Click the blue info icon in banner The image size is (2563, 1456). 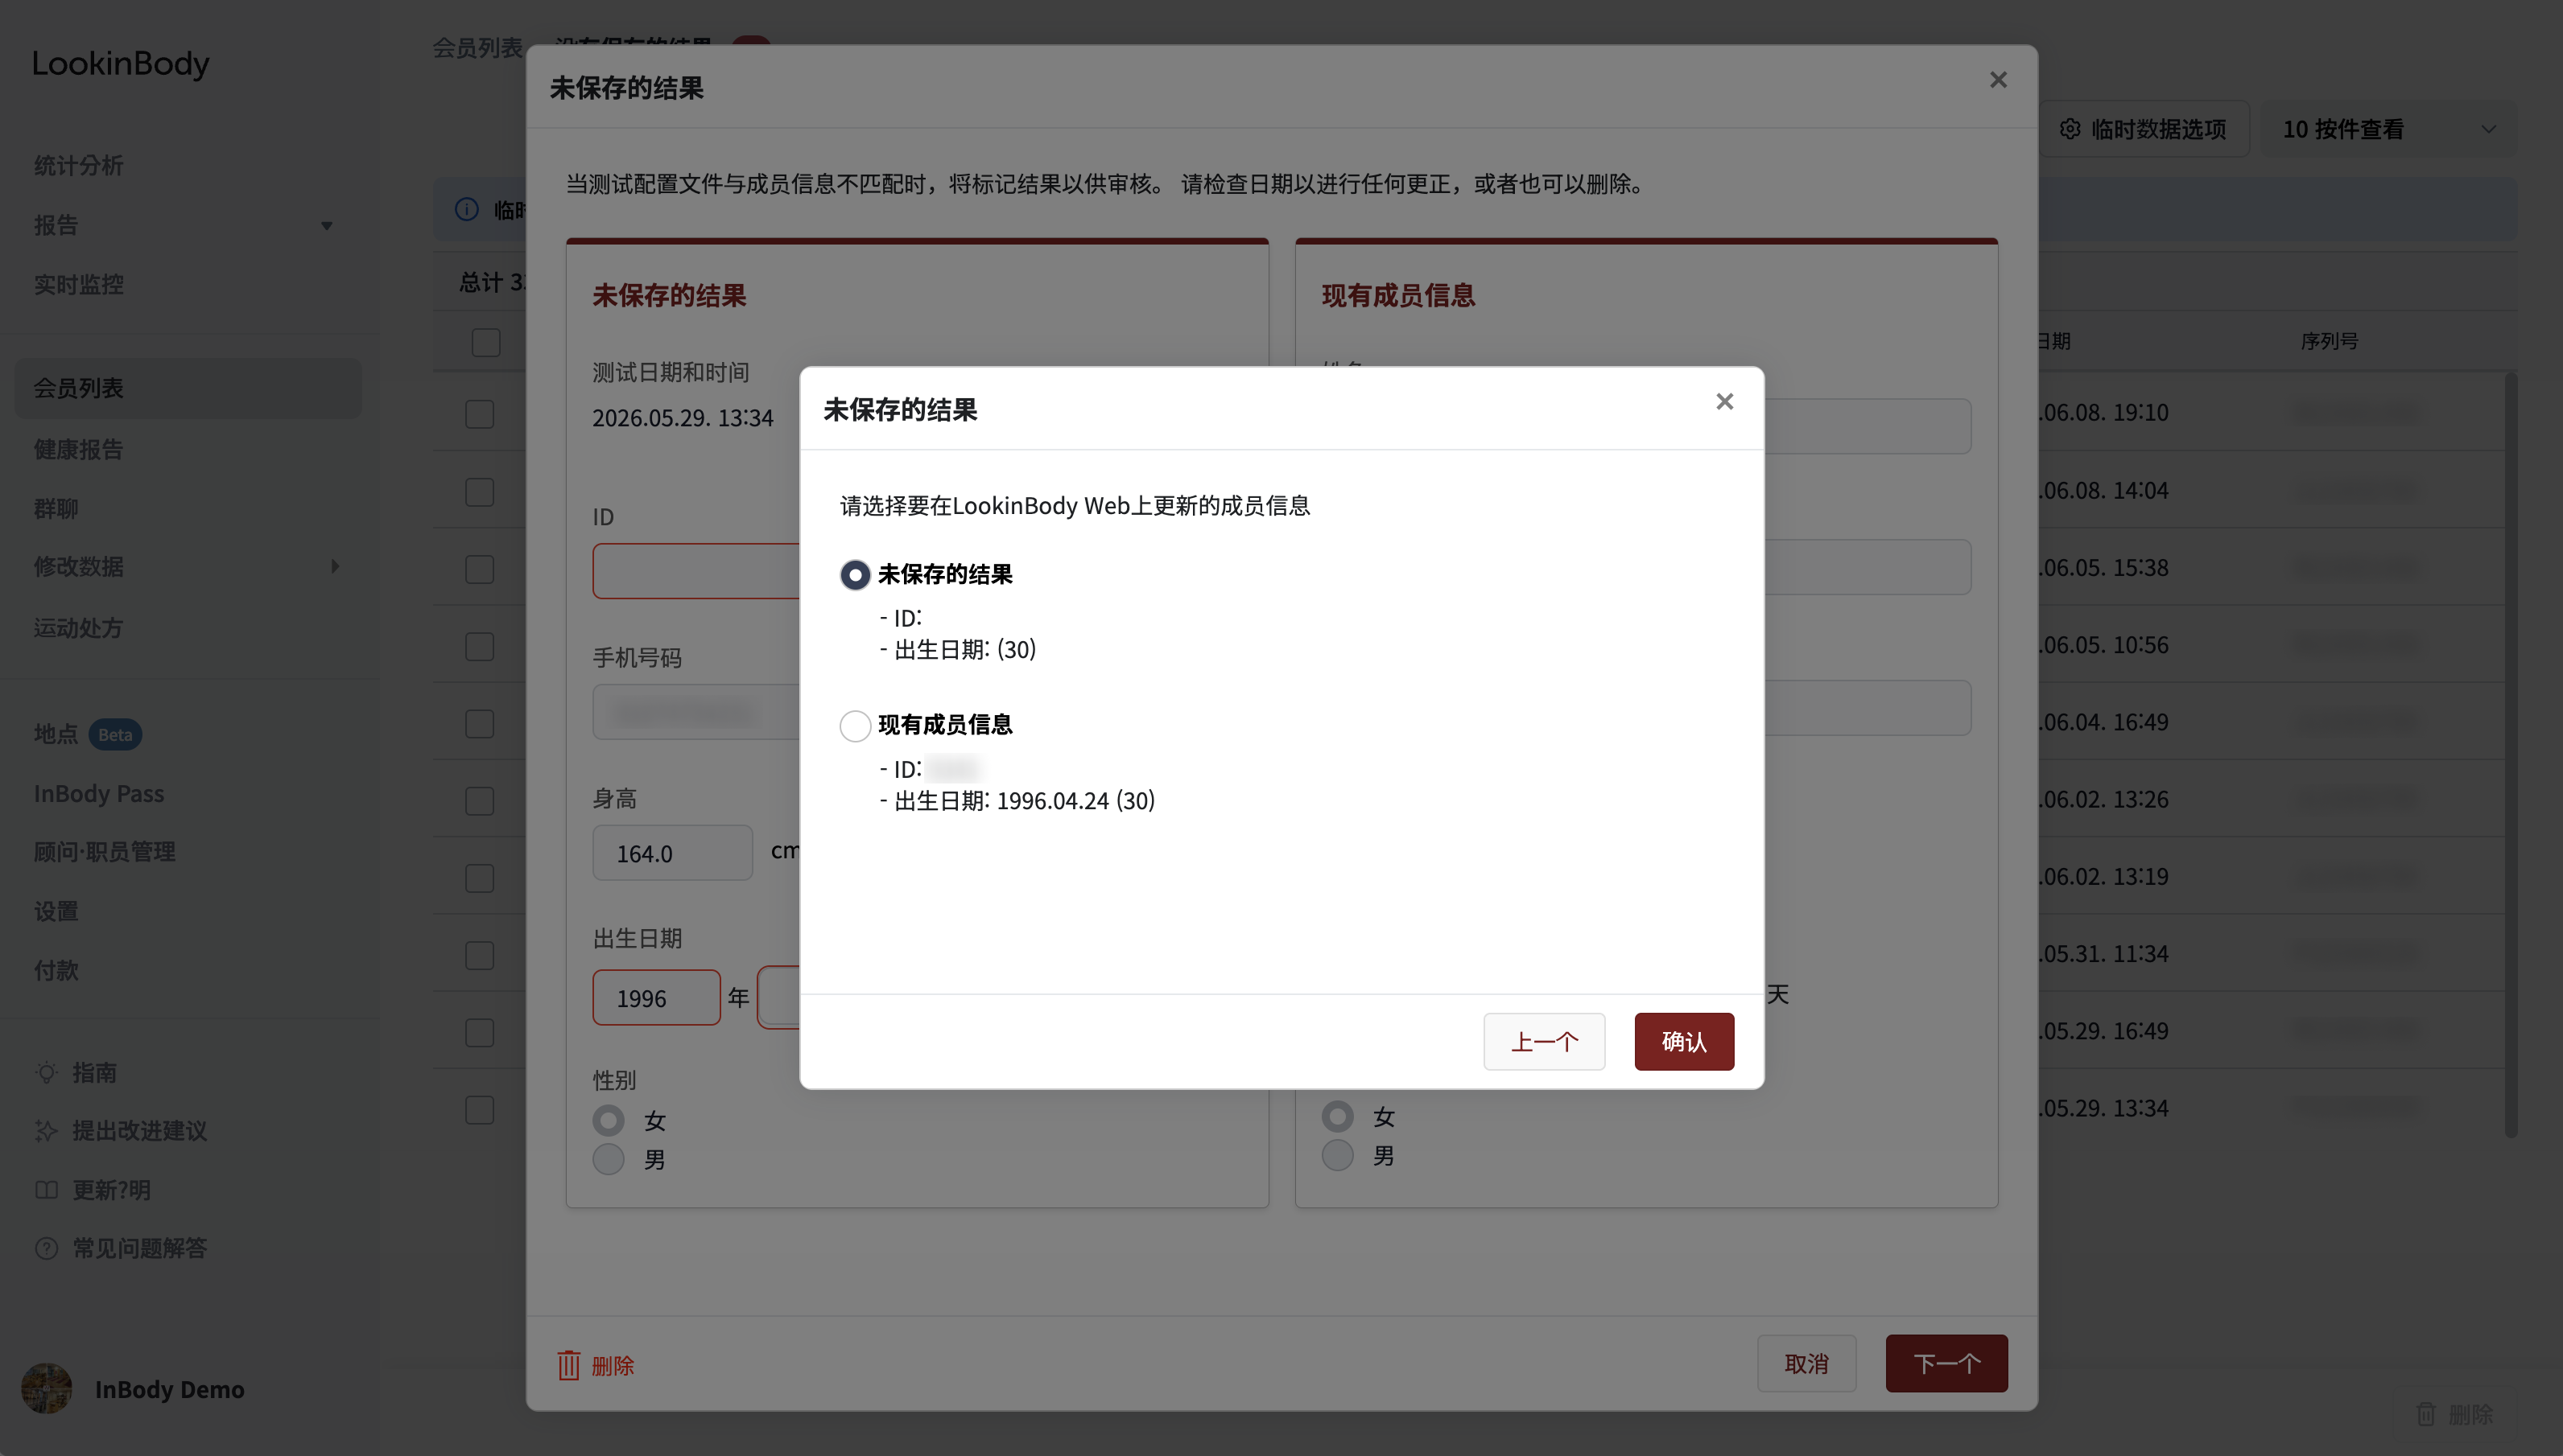(467, 209)
